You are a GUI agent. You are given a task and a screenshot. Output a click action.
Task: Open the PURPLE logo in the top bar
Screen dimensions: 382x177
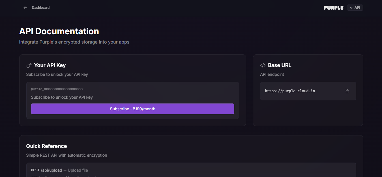(x=333, y=8)
